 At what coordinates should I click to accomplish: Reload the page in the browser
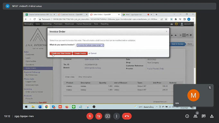click(35, 19)
